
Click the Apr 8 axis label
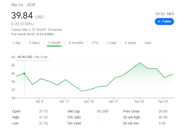click(39, 101)
